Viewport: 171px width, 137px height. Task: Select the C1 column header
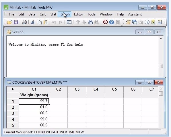click(34, 89)
